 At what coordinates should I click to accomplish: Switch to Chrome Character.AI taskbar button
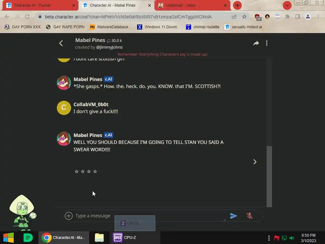64,238
